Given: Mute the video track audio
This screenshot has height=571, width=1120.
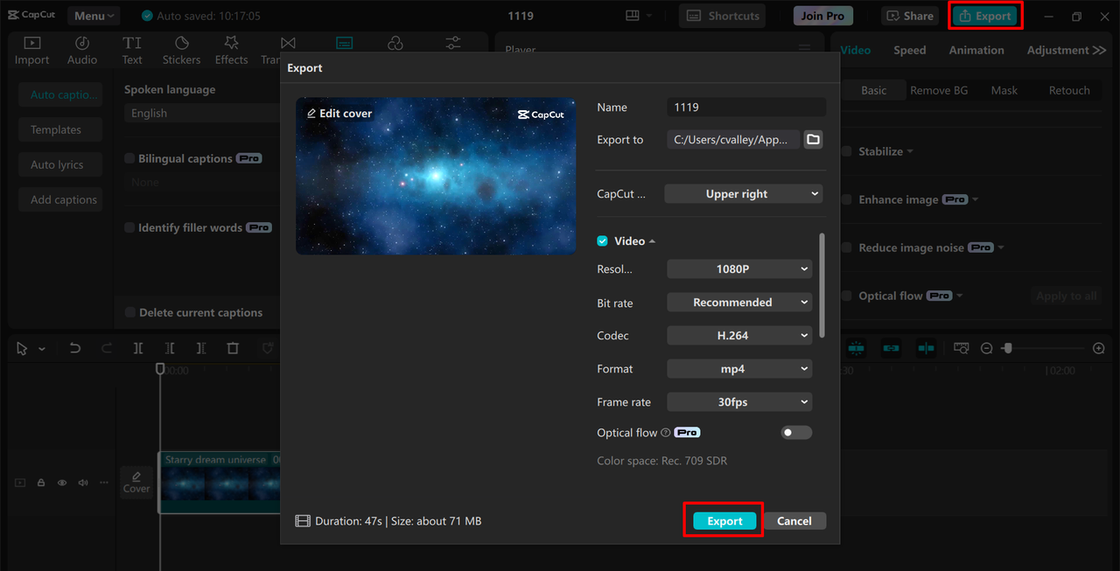Looking at the screenshot, I should [x=83, y=483].
